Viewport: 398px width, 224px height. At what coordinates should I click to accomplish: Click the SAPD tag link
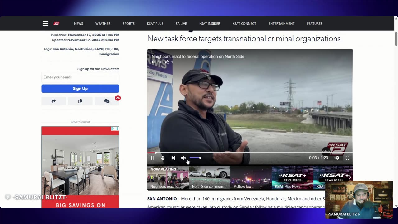click(x=99, y=49)
